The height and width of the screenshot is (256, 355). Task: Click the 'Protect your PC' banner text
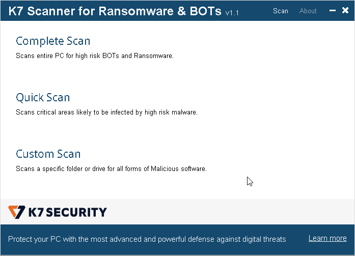(x=147, y=239)
